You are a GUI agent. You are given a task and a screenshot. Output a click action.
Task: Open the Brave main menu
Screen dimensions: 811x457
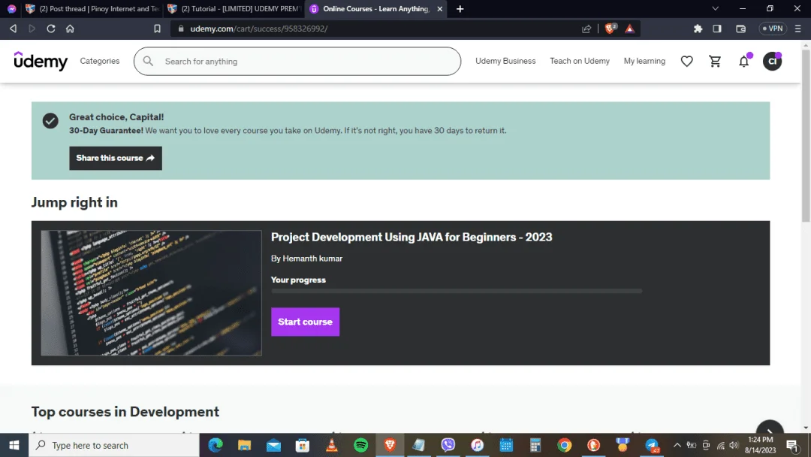pos(798,29)
